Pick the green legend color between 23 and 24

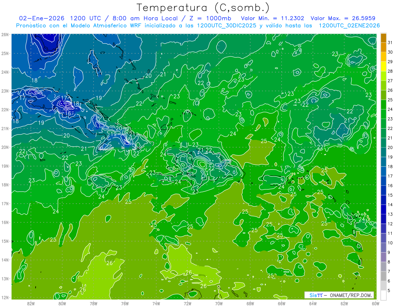tap(383, 114)
